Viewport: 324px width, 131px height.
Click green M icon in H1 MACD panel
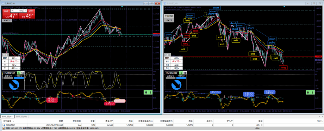(145, 92)
